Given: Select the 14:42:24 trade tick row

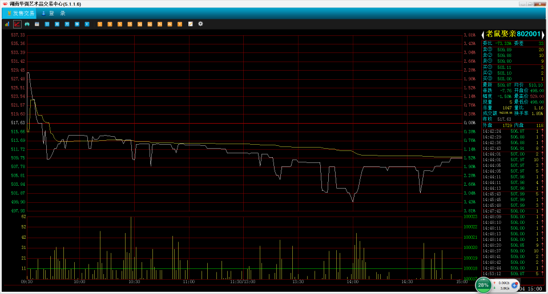Looking at the screenshot, I should coord(513,132).
